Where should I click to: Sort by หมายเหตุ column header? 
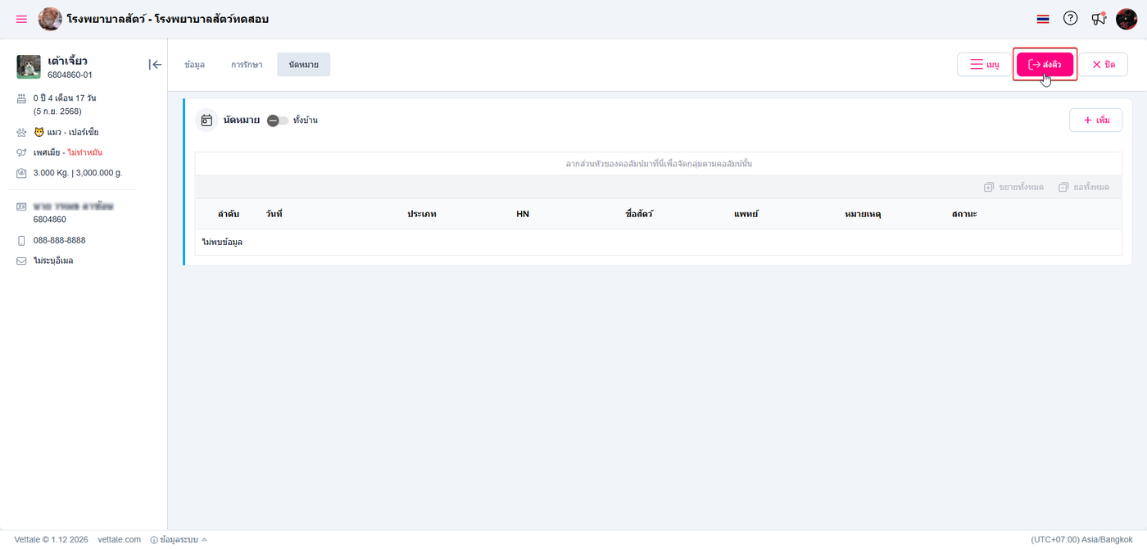click(863, 214)
